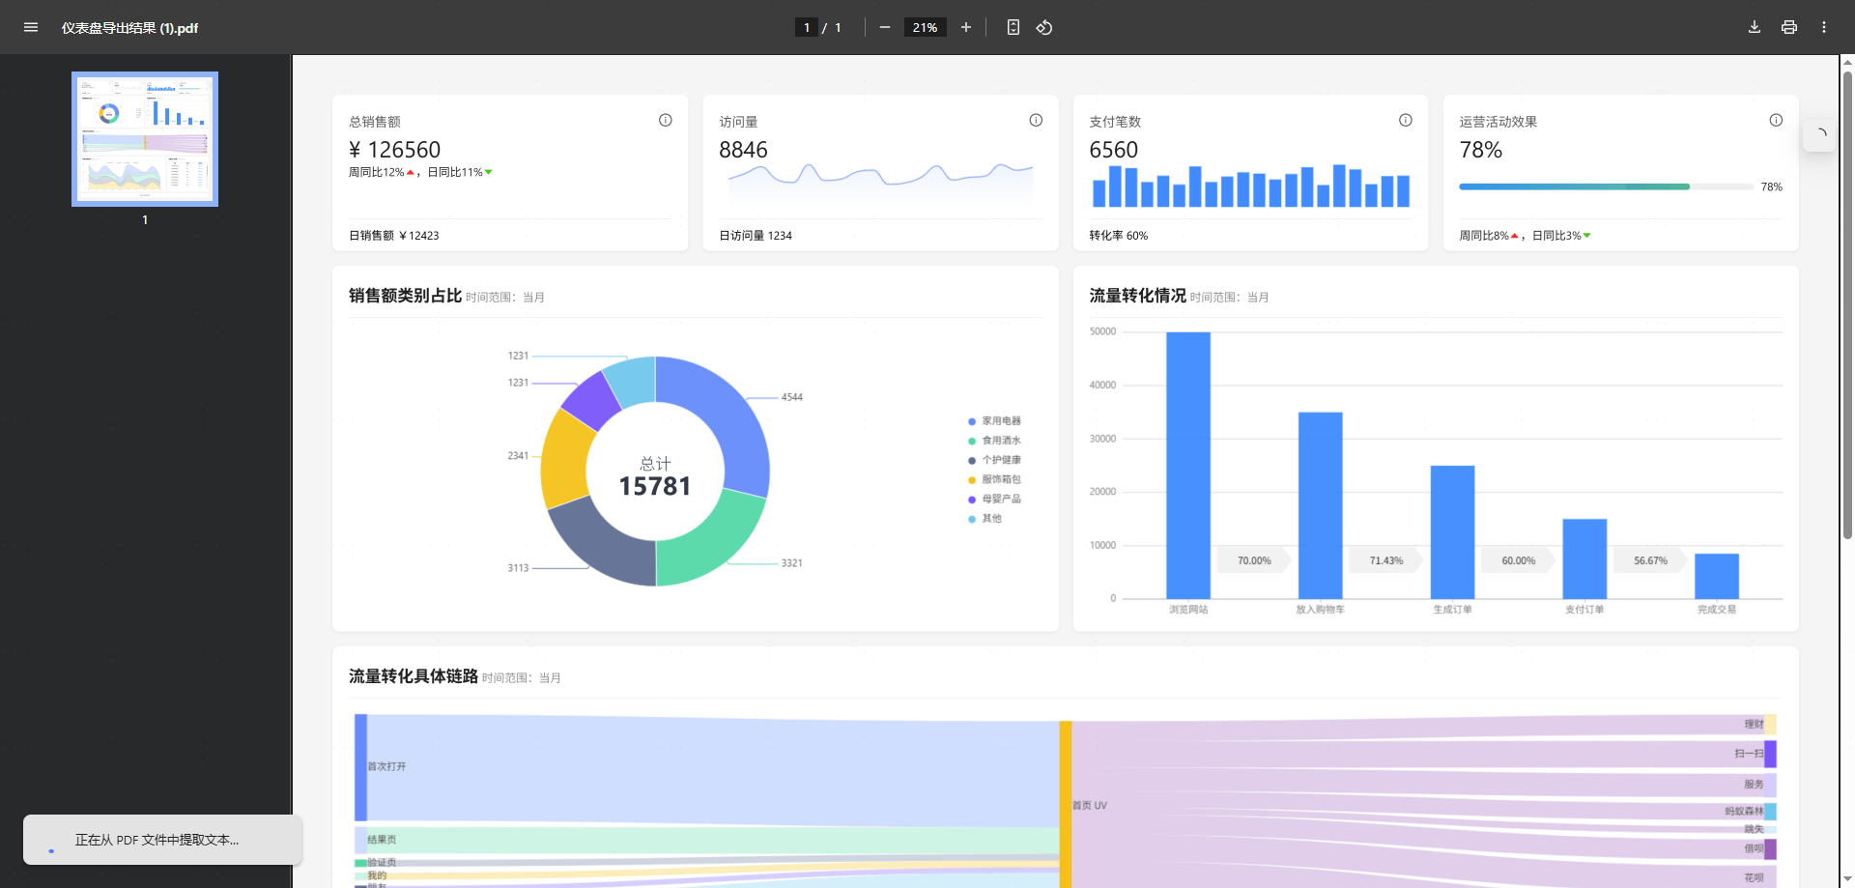Click the 78% progress bar
Screen dimensions: 1855x888
[x=1606, y=186]
